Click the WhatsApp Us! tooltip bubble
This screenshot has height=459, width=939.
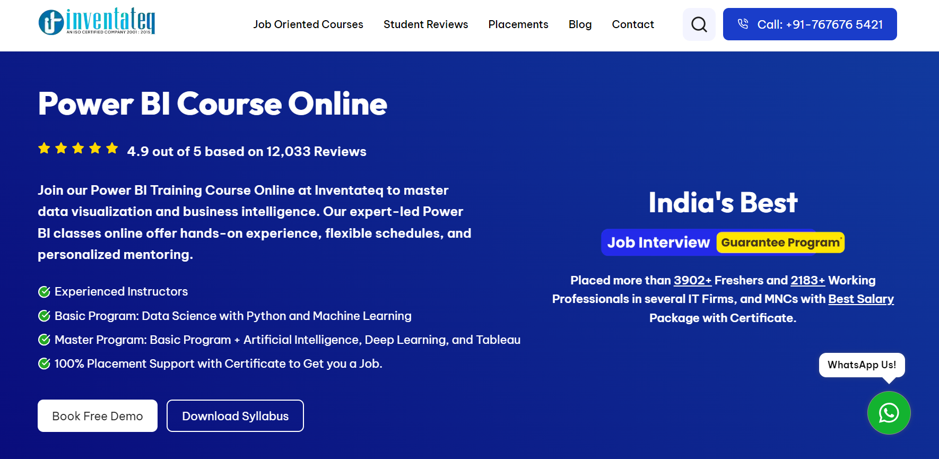click(x=862, y=365)
